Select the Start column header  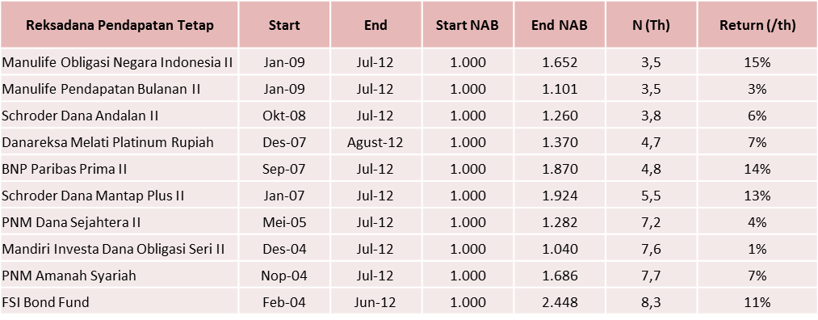(x=284, y=25)
